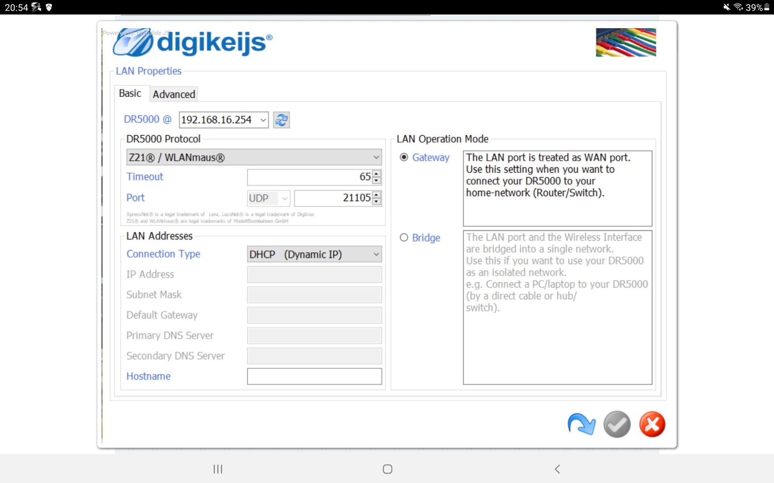
Task: Tap the shield notification icon
Action: pyautogui.click(x=49, y=7)
